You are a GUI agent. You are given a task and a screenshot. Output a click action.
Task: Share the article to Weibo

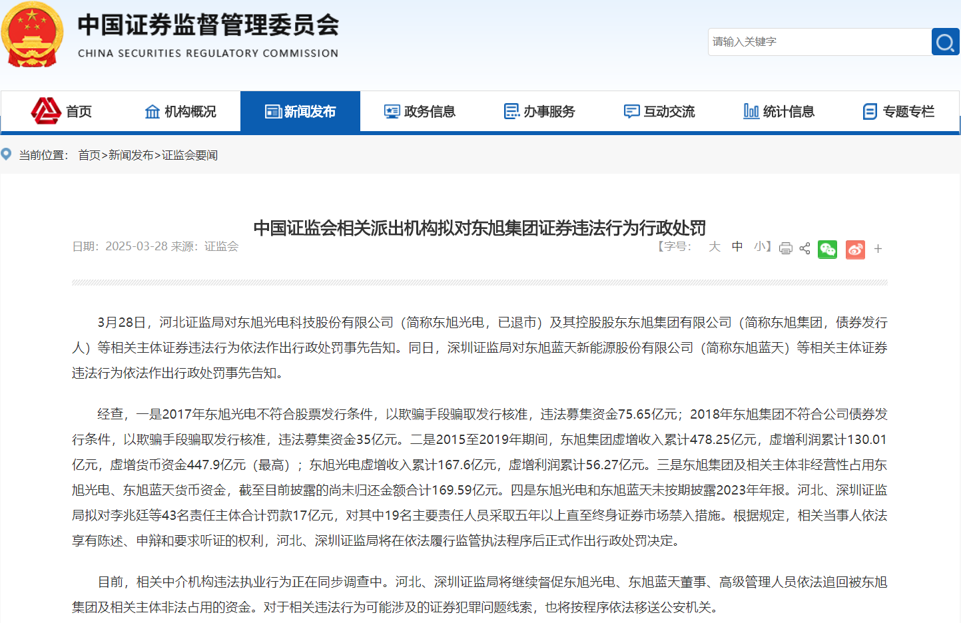click(855, 249)
